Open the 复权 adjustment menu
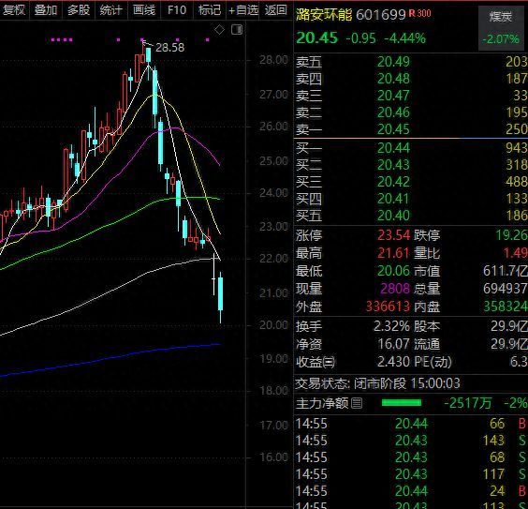The image size is (528, 509). (x=14, y=10)
